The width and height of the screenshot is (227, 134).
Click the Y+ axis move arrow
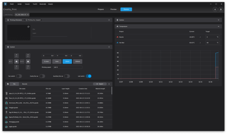coord(17,55)
